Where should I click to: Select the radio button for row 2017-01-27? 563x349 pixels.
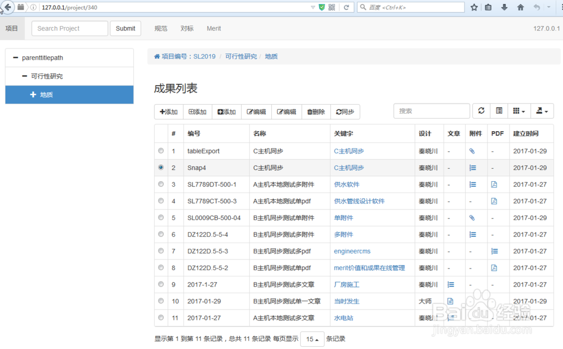[x=160, y=317]
